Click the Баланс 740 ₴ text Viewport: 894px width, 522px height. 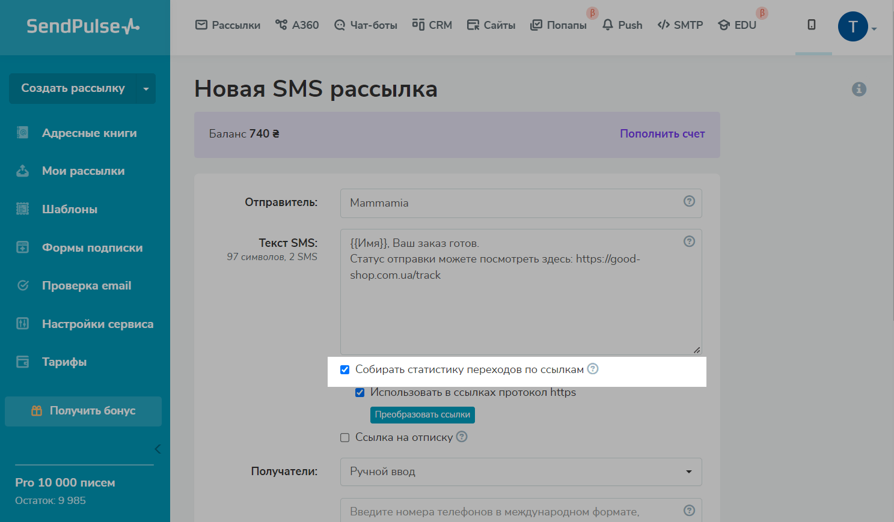pyautogui.click(x=244, y=134)
